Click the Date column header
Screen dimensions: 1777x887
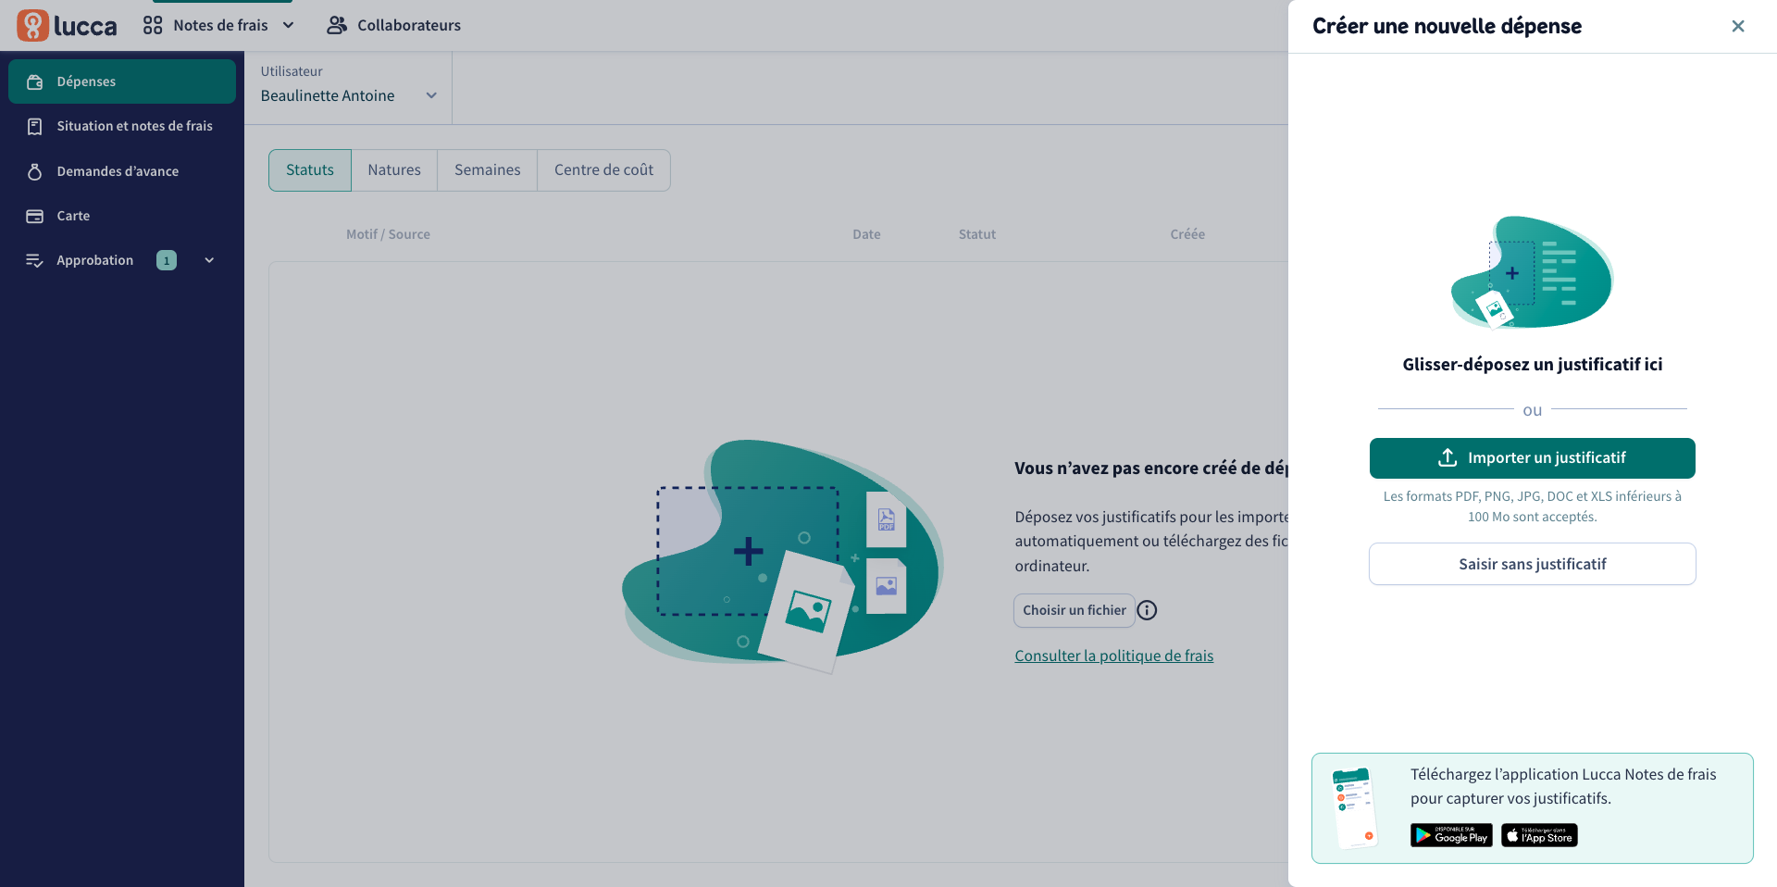coord(866,234)
